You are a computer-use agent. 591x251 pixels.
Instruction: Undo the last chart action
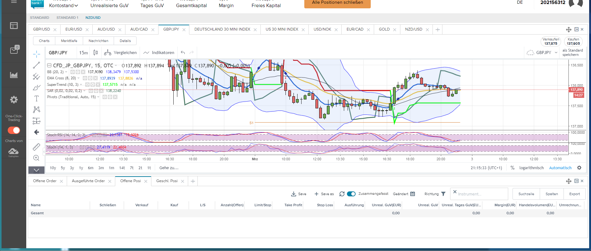coord(183,53)
